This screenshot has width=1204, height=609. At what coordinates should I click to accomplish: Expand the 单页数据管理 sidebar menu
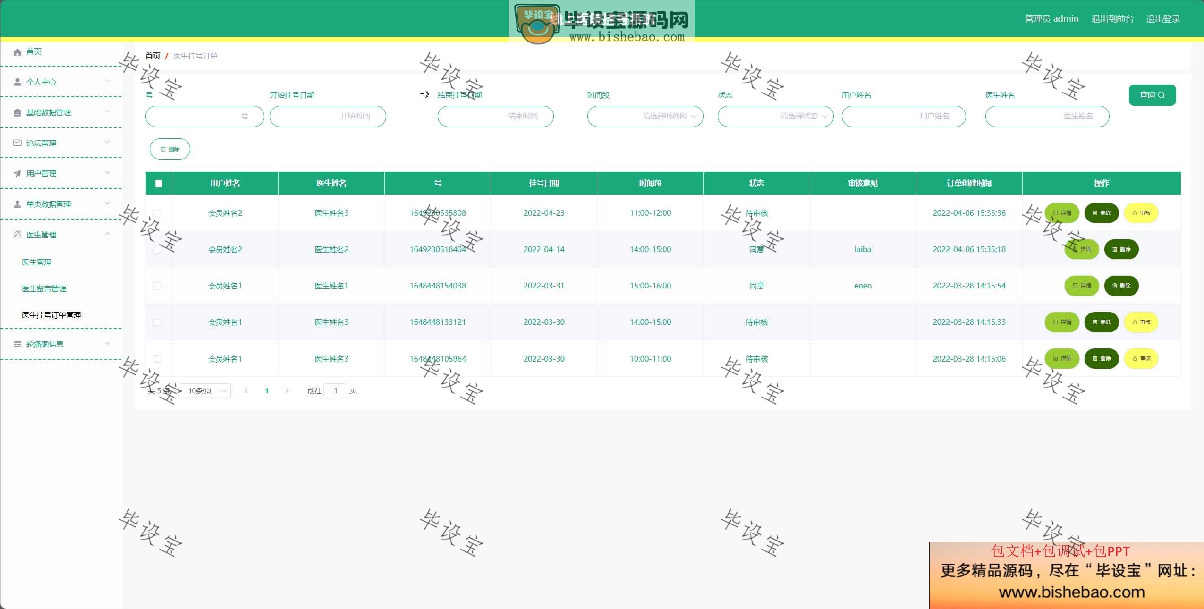pyautogui.click(x=61, y=204)
